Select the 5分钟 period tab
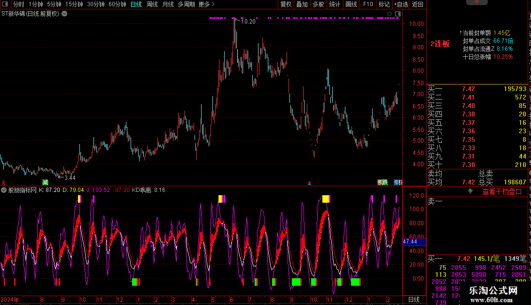The width and height of the screenshot is (531, 305). [54, 4]
